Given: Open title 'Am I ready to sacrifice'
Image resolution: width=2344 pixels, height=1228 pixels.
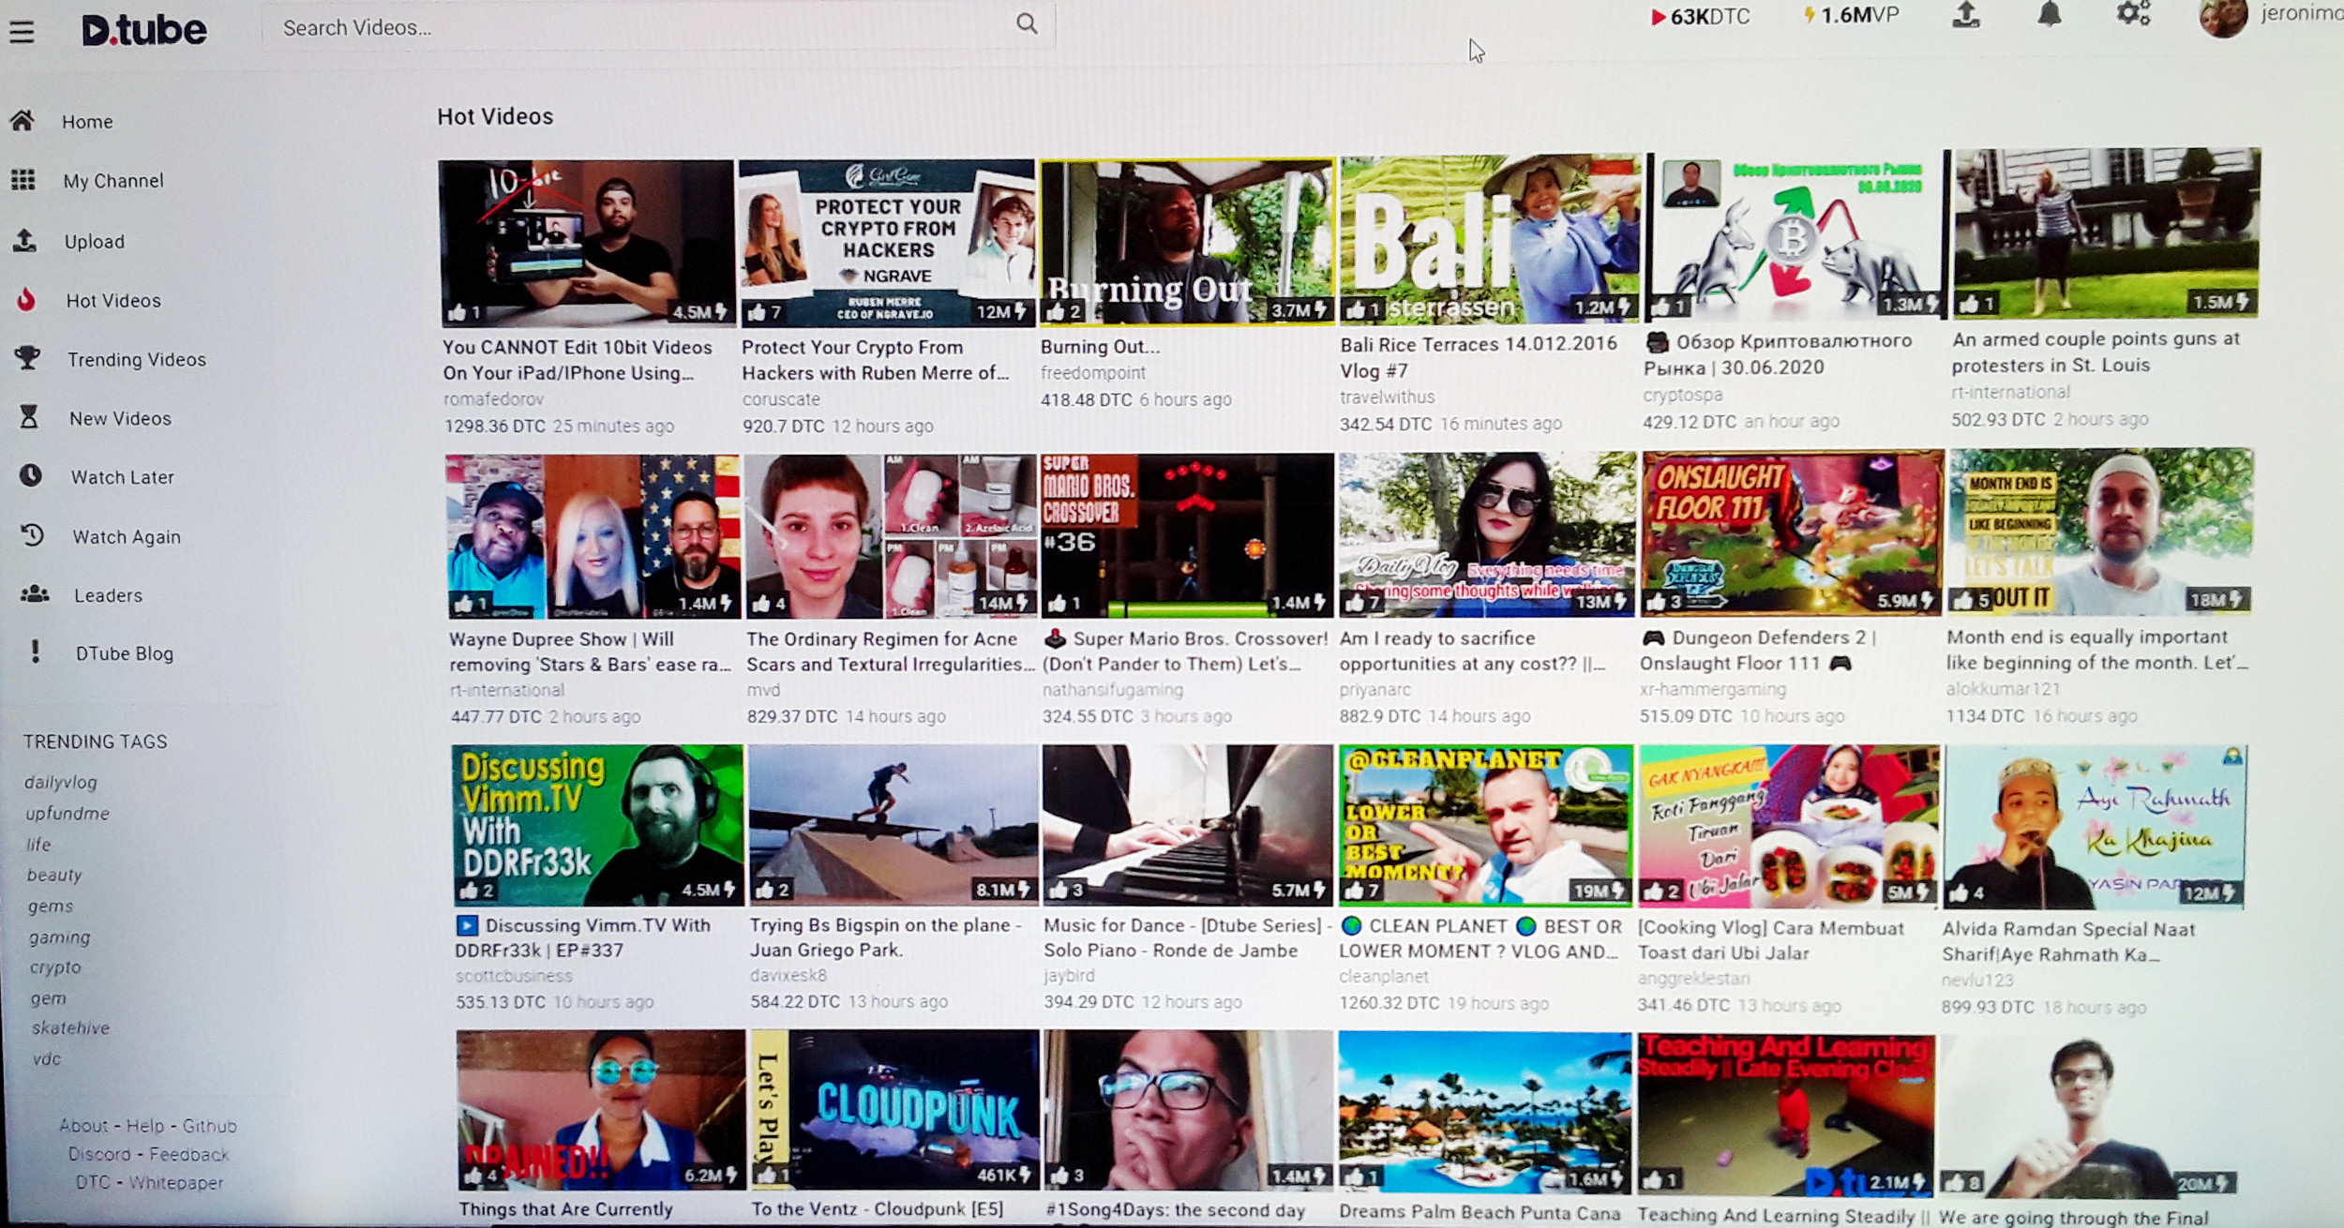Looking at the screenshot, I should pyautogui.click(x=1472, y=651).
